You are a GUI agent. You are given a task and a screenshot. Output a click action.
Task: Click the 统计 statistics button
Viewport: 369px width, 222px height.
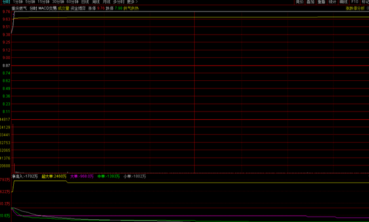(332, 2)
